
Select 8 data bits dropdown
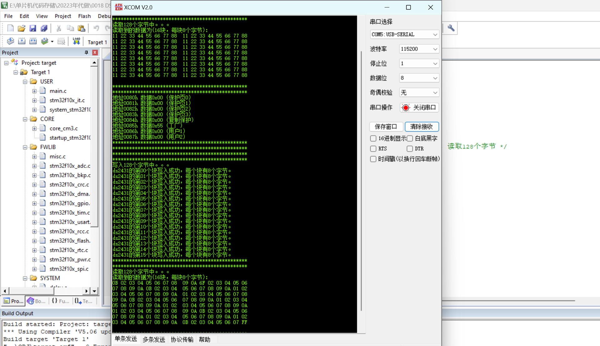(x=418, y=78)
